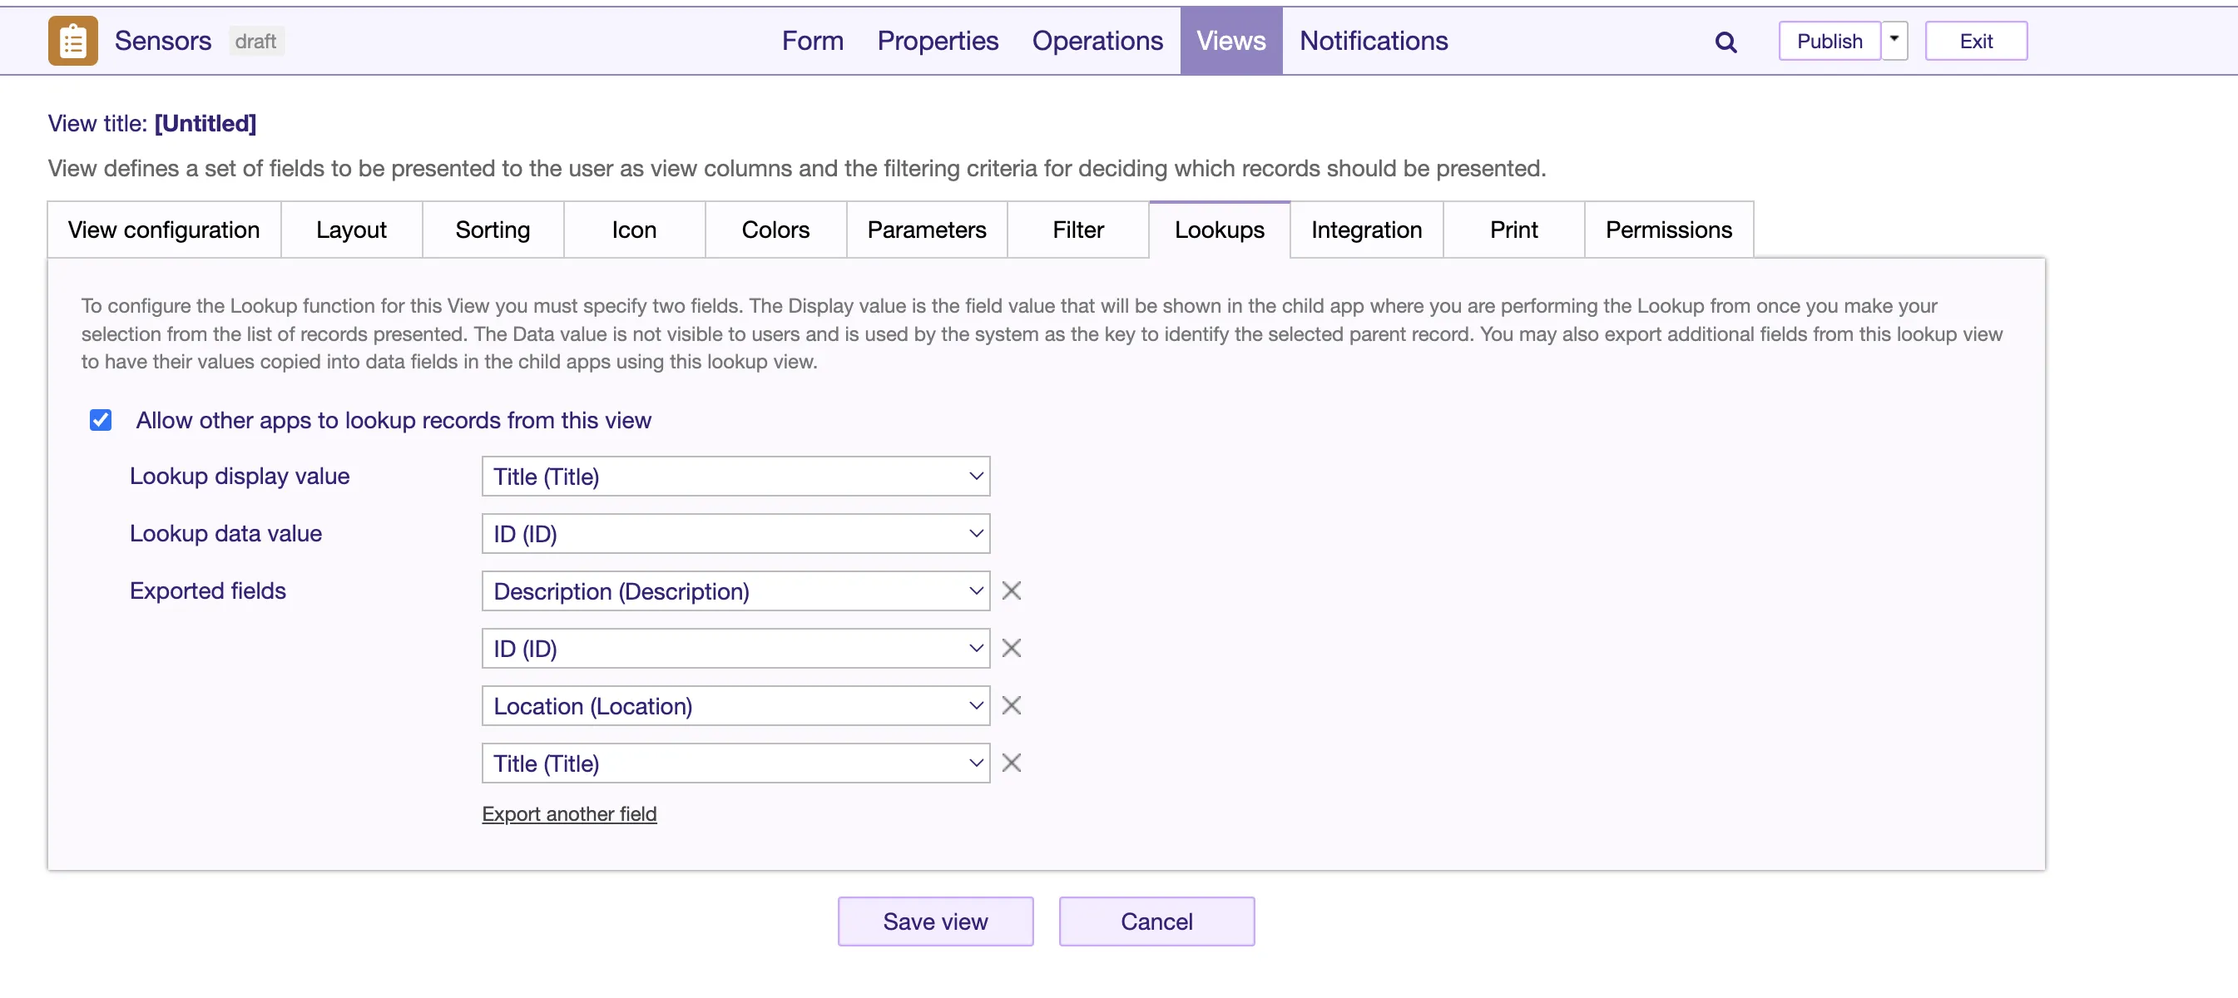Open the Filter tab
The image size is (2238, 998).
tap(1077, 230)
